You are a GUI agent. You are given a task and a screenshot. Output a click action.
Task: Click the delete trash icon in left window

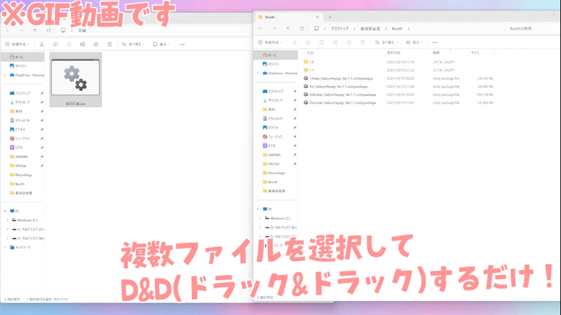pyautogui.click(x=110, y=45)
